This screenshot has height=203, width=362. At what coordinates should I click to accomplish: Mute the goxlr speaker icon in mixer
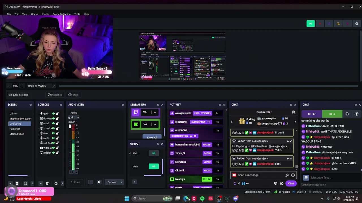pos(71,172)
